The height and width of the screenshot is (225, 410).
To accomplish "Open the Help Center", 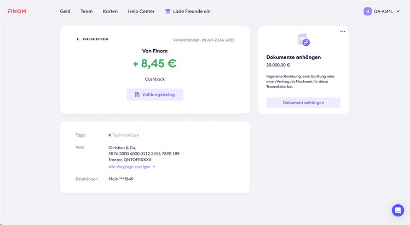I will [x=141, y=11].
